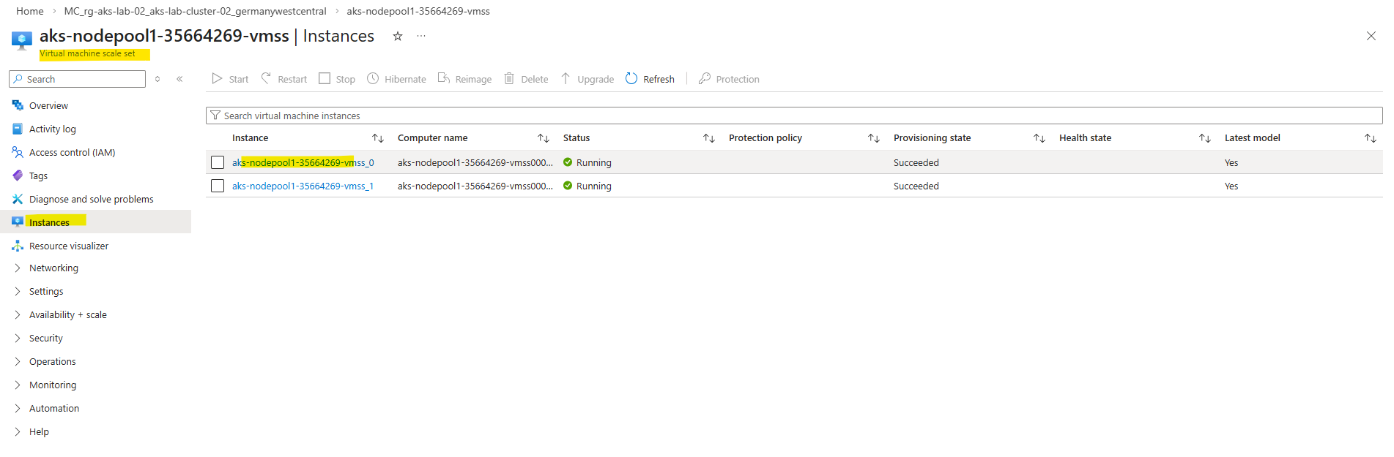
Task: Click the expand/collapse all arrows beside Search
Action: pos(157,79)
